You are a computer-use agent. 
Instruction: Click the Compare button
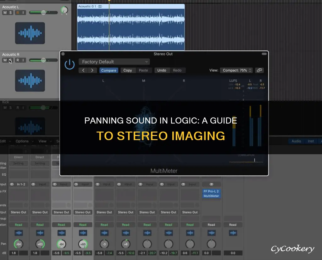point(108,71)
